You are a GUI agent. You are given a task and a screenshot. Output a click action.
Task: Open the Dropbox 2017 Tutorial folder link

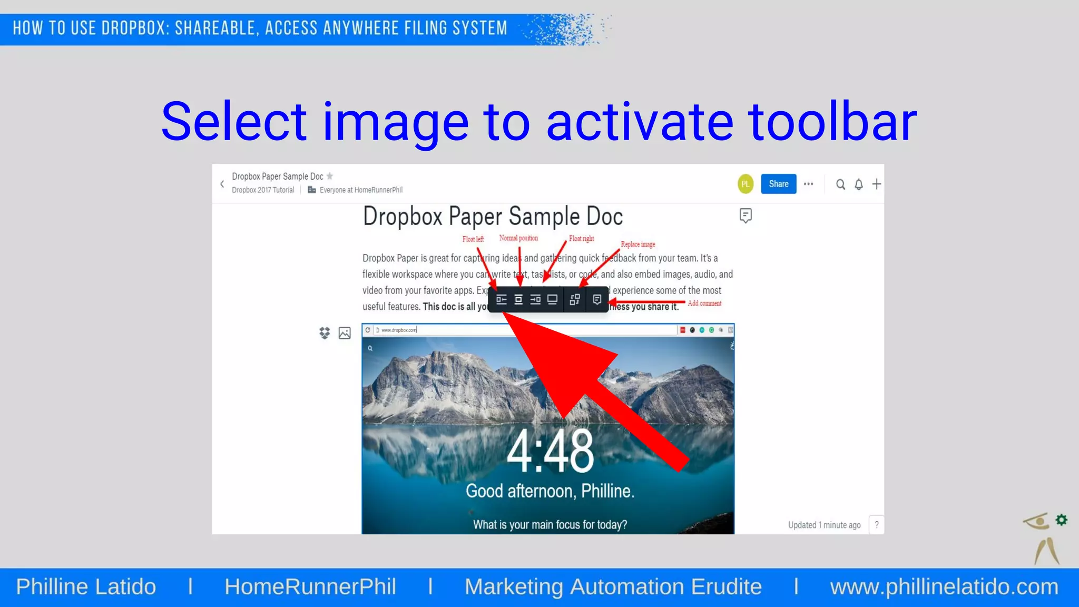tap(263, 190)
